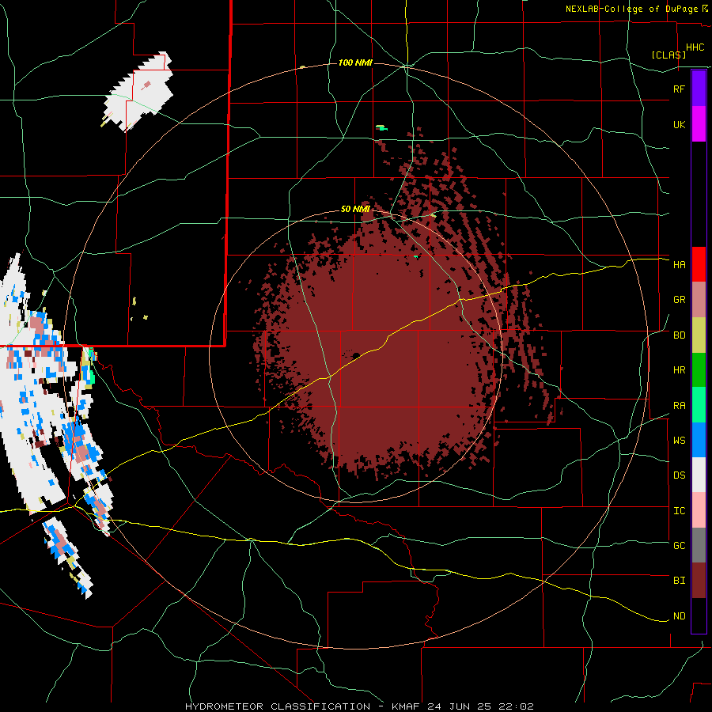Click the HR dark green legend swatch
Image resolution: width=712 pixels, height=712 pixels.
click(x=699, y=369)
